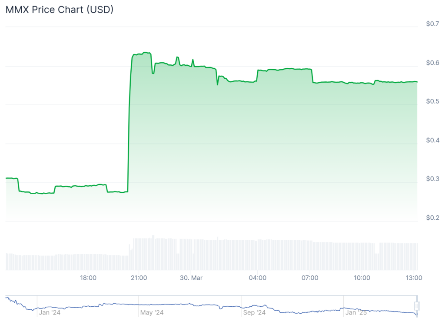Click the 07:00 time axis label

309,278
